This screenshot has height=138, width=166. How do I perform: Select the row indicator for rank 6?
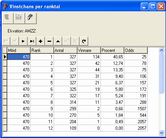5,89
